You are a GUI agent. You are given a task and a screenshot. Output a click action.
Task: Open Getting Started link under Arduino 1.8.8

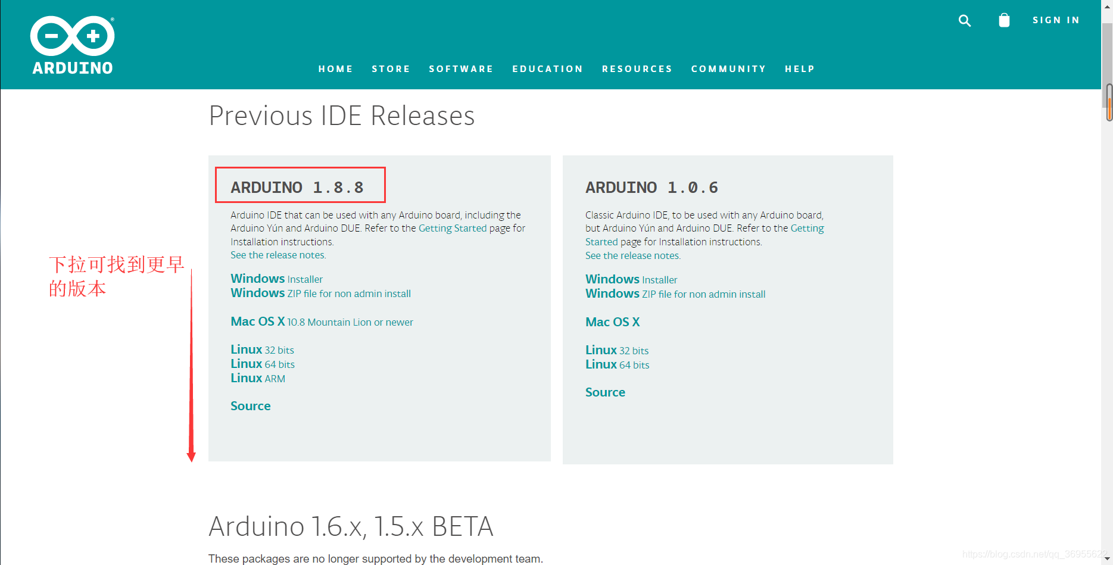click(453, 228)
